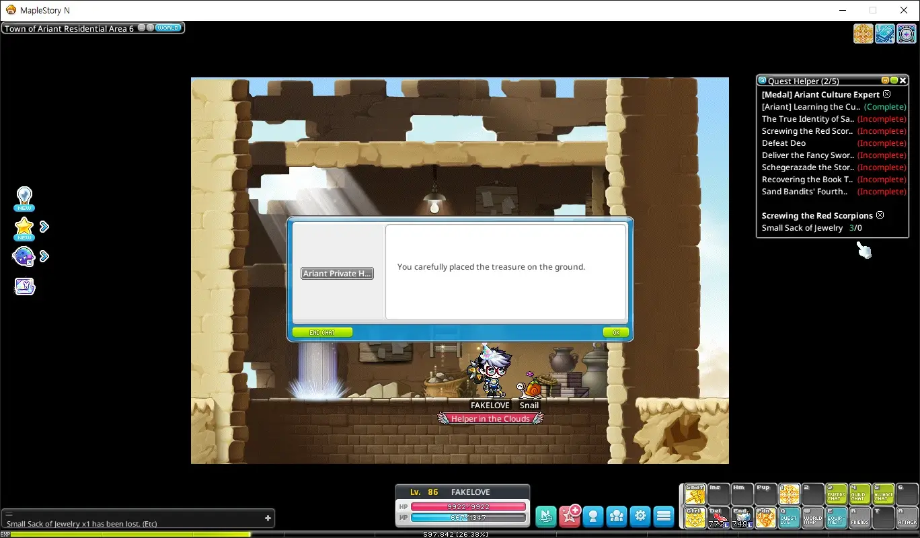The height and width of the screenshot is (538, 920).
Task: Expand the arrow beside the planet icon
Action: click(x=44, y=256)
